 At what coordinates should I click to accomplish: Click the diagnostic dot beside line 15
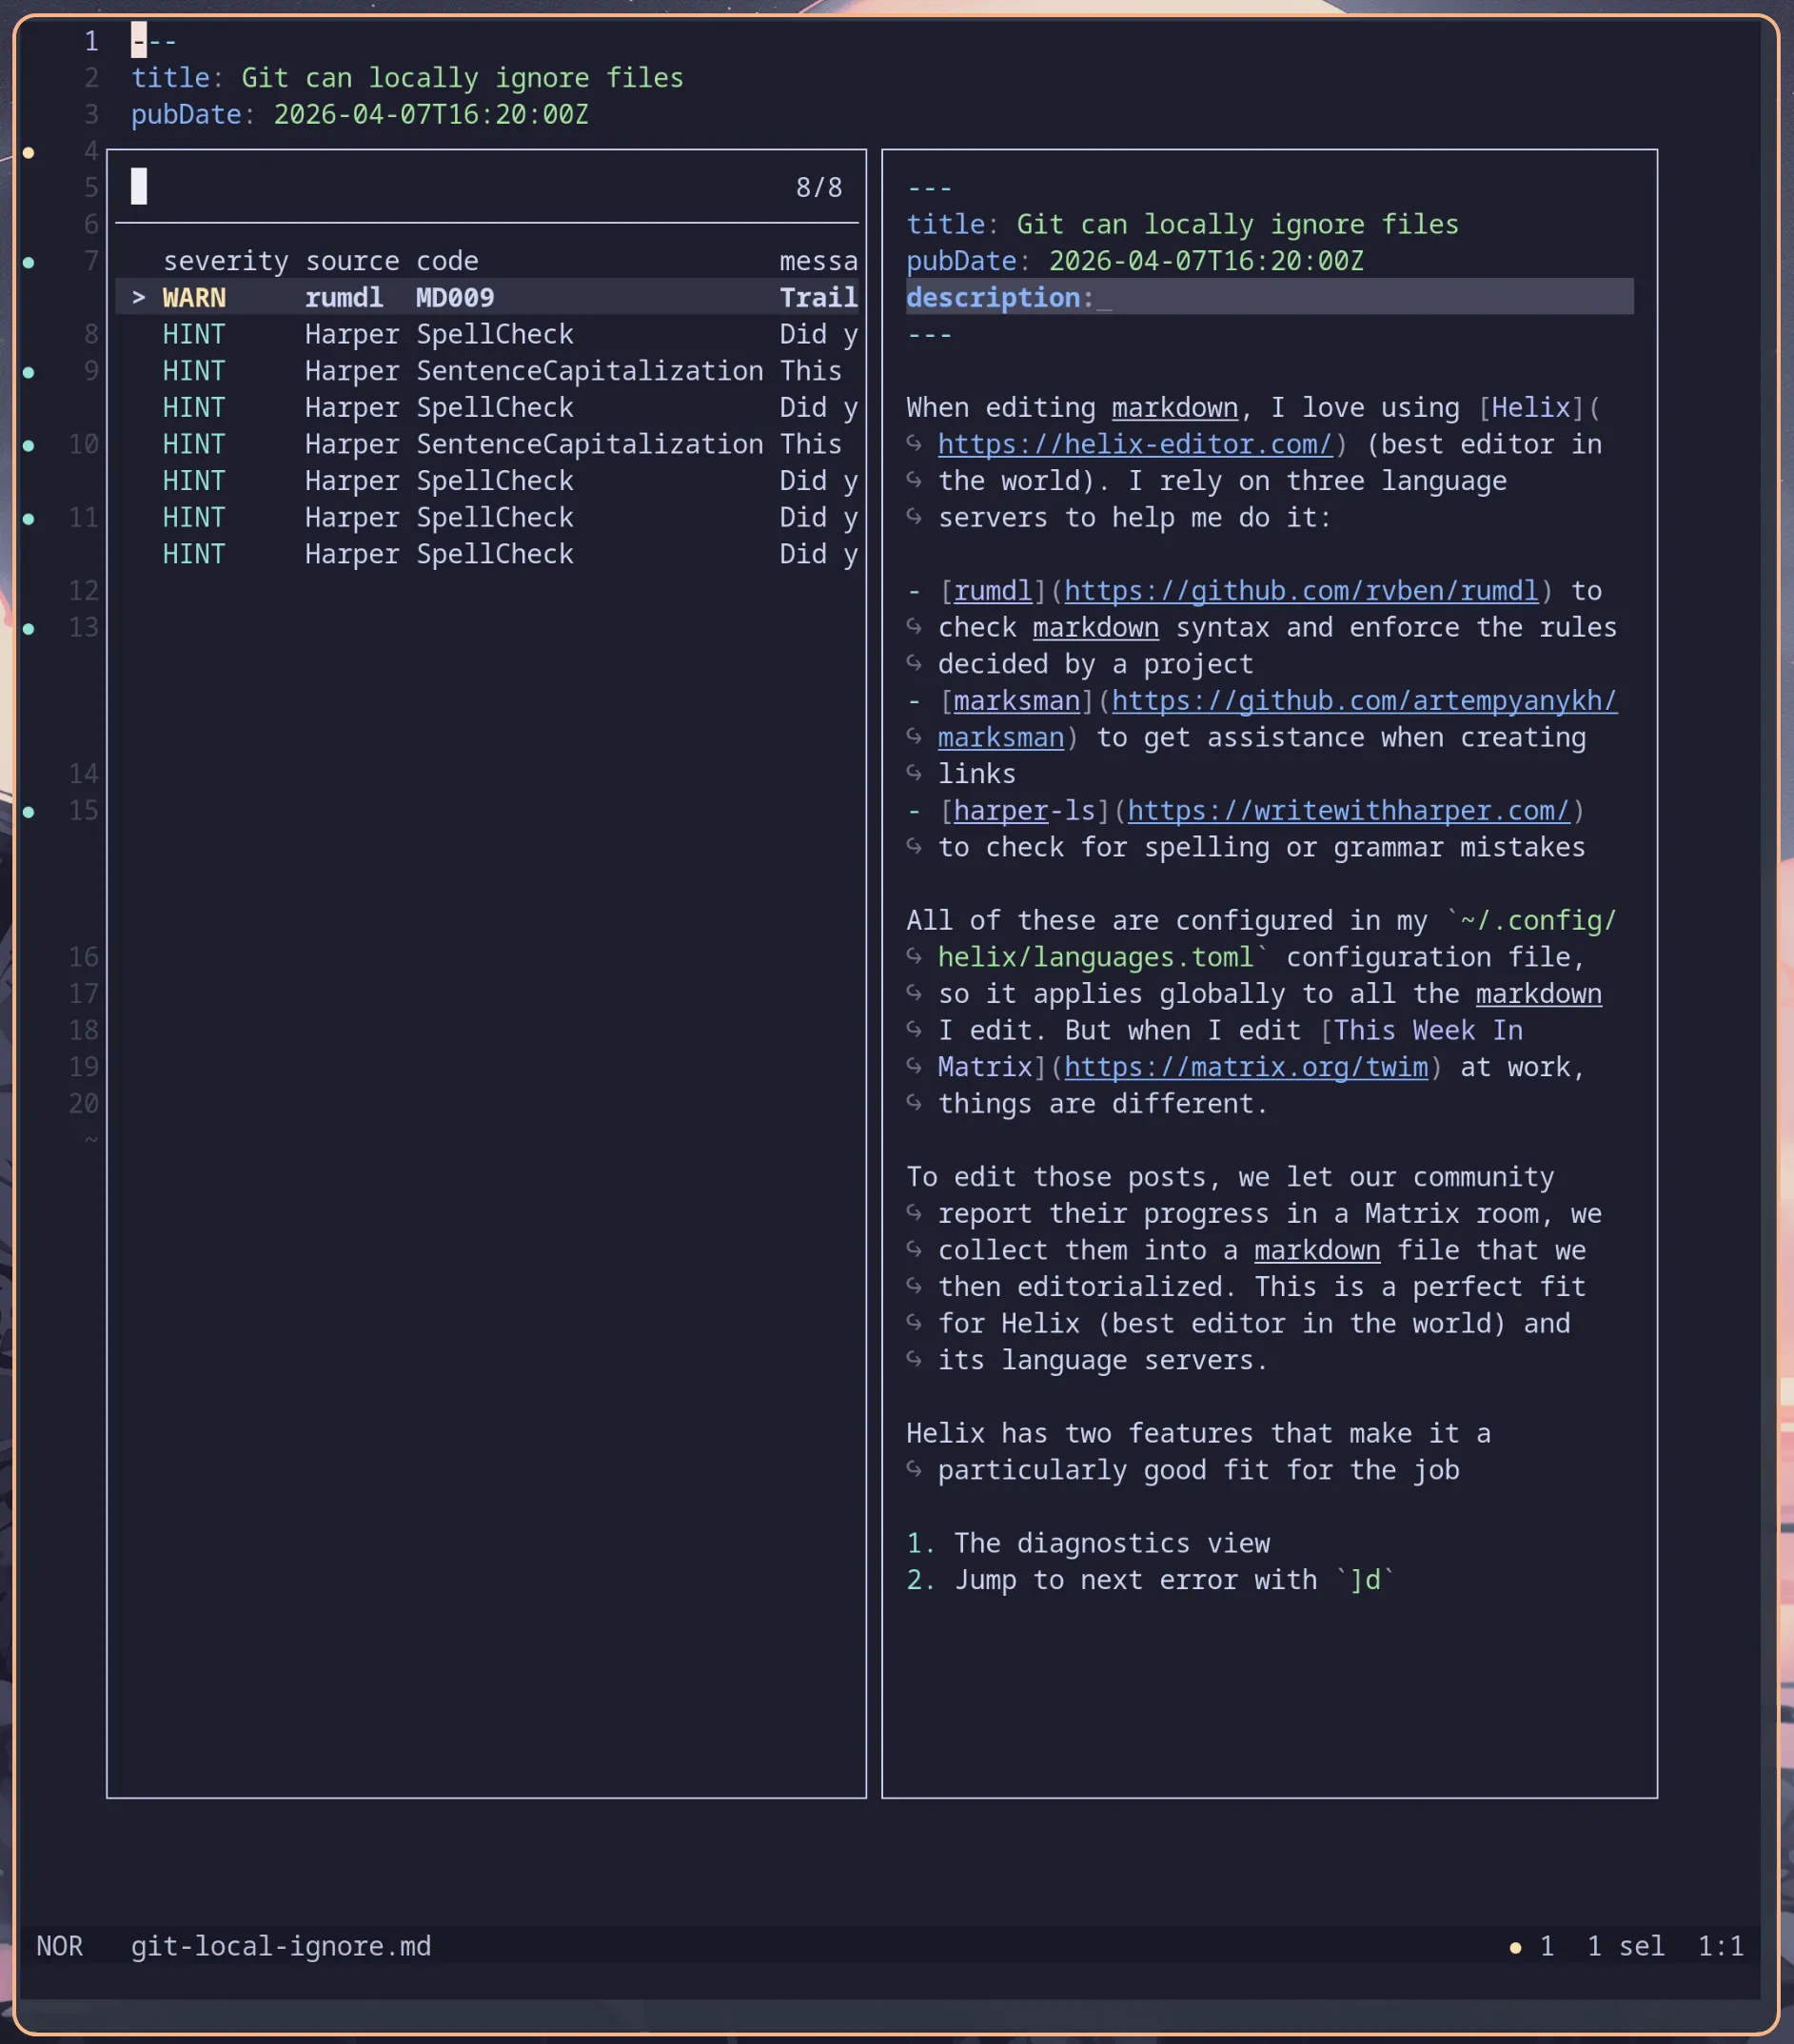[28, 811]
